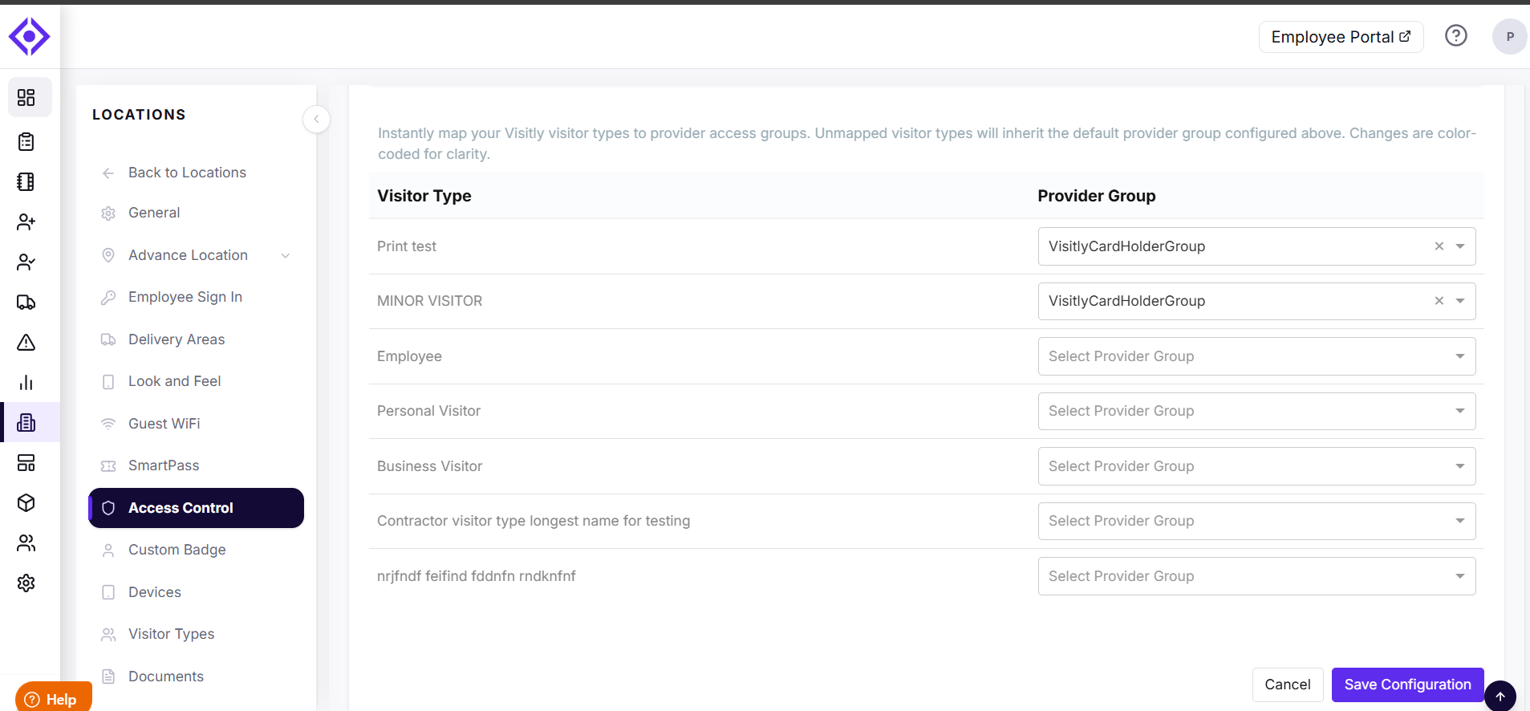Open the Business Visitor provider group dropdown
1530x711 pixels.
click(1256, 466)
